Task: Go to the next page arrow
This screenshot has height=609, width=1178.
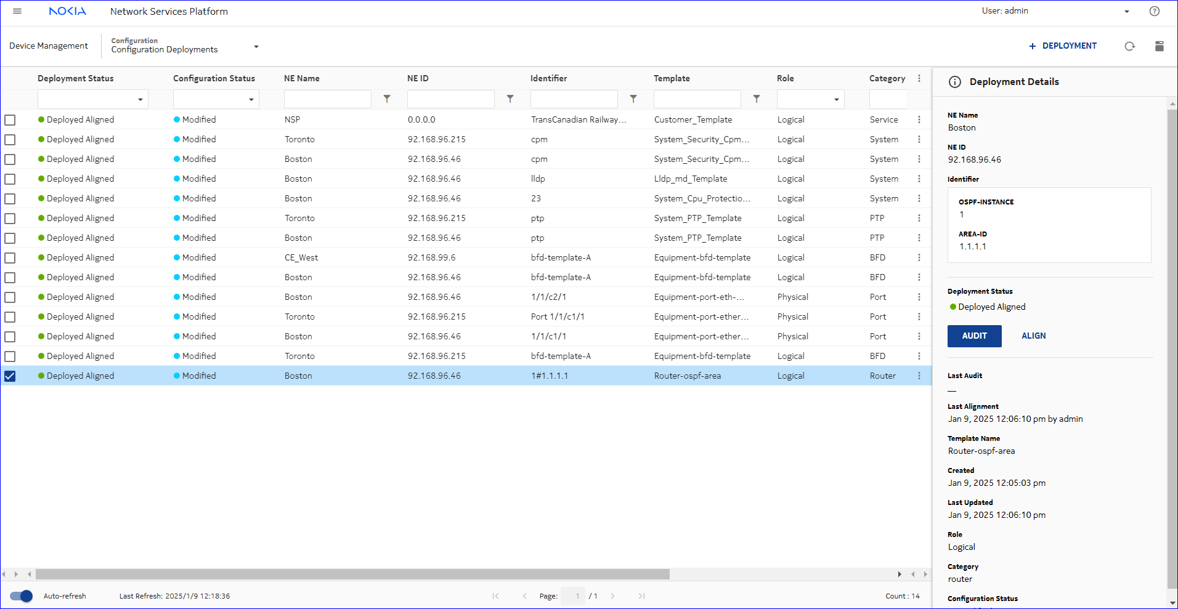Action: tap(612, 596)
